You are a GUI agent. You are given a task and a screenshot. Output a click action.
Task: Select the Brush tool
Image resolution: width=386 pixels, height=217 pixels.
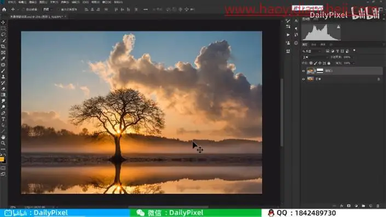coord(3,71)
